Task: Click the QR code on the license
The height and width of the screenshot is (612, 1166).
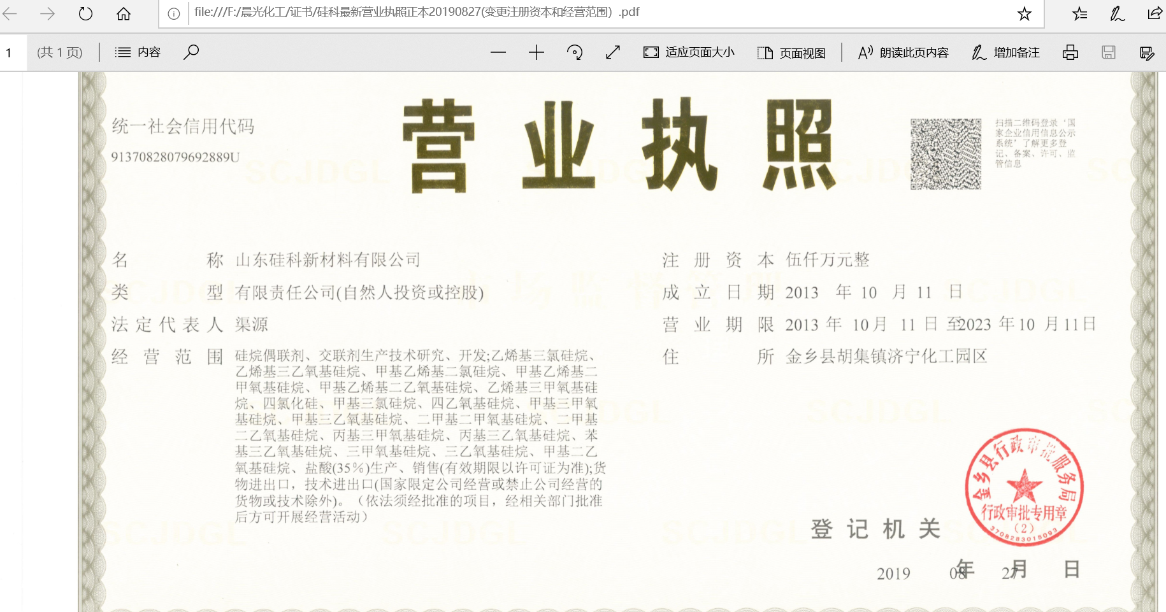Action: (946, 154)
